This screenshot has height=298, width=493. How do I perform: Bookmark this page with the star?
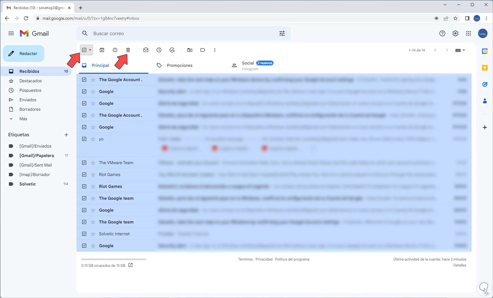(455, 18)
